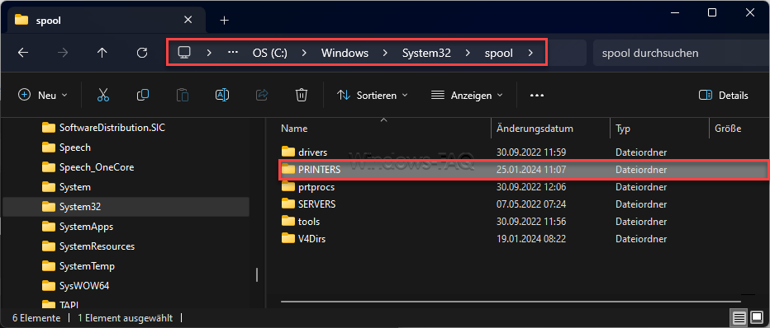Toggle the Details pane
The image size is (770, 328).
pyautogui.click(x=724, y=95)
